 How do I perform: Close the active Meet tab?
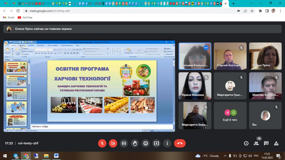pos(226,4)
